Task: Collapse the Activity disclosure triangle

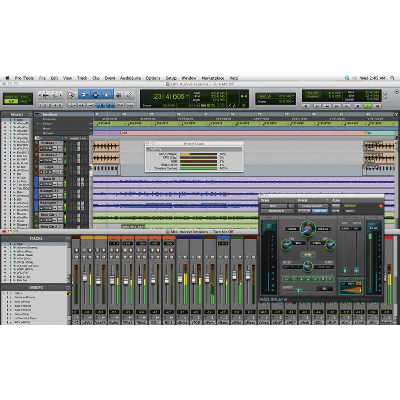Action: [148, 149]
